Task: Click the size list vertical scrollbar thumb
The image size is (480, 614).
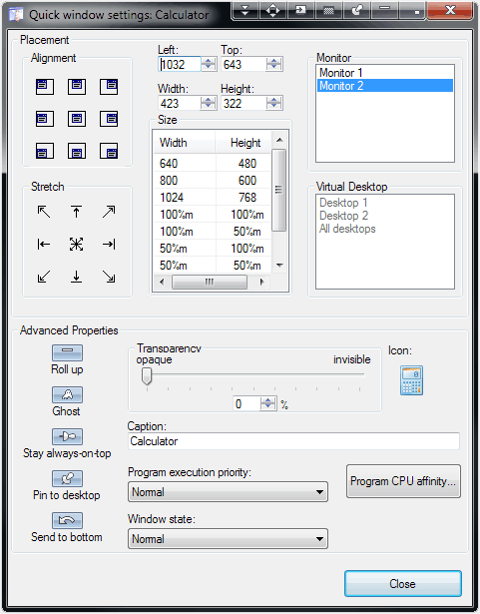Action: [x=278, y=191]
